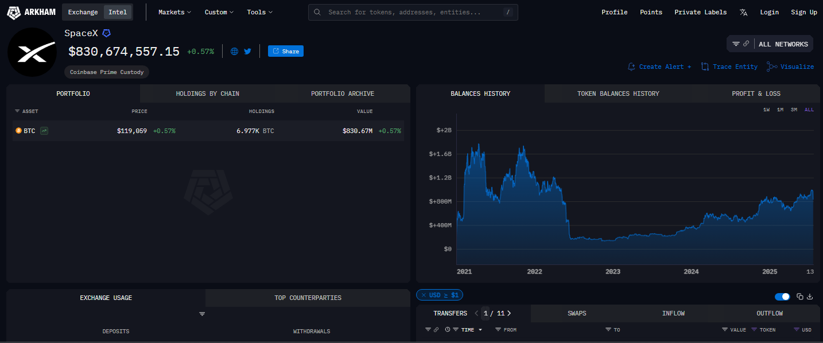Click the BTC holdings value $830.67M
This screenshot has width=823, height=343.
357,131
